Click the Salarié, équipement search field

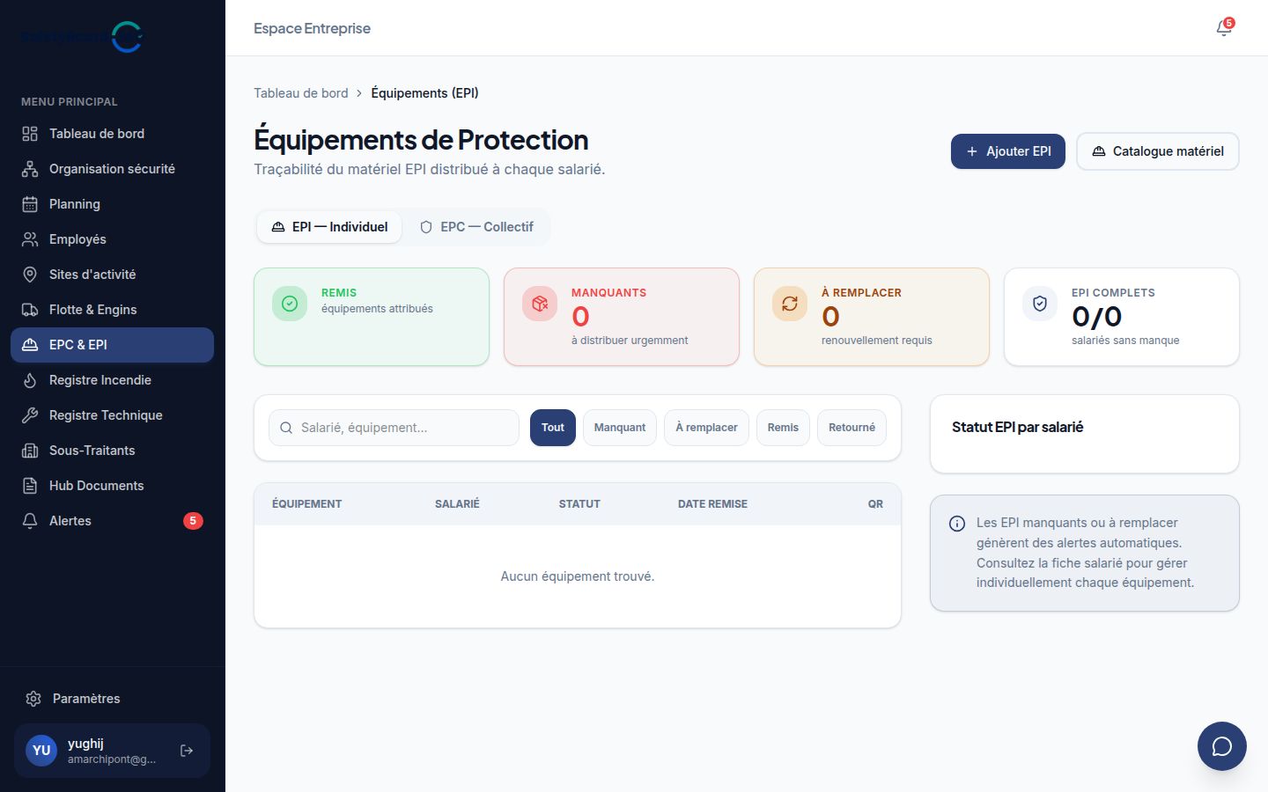tap(394, 428)
